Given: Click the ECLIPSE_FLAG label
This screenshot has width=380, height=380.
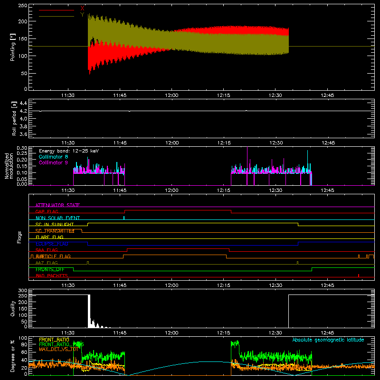Looking at the screenshot, I should [52, 244].
